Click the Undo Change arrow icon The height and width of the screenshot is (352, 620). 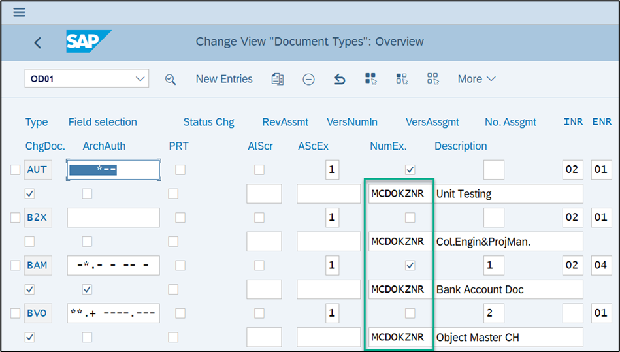(x=340, y=79)
